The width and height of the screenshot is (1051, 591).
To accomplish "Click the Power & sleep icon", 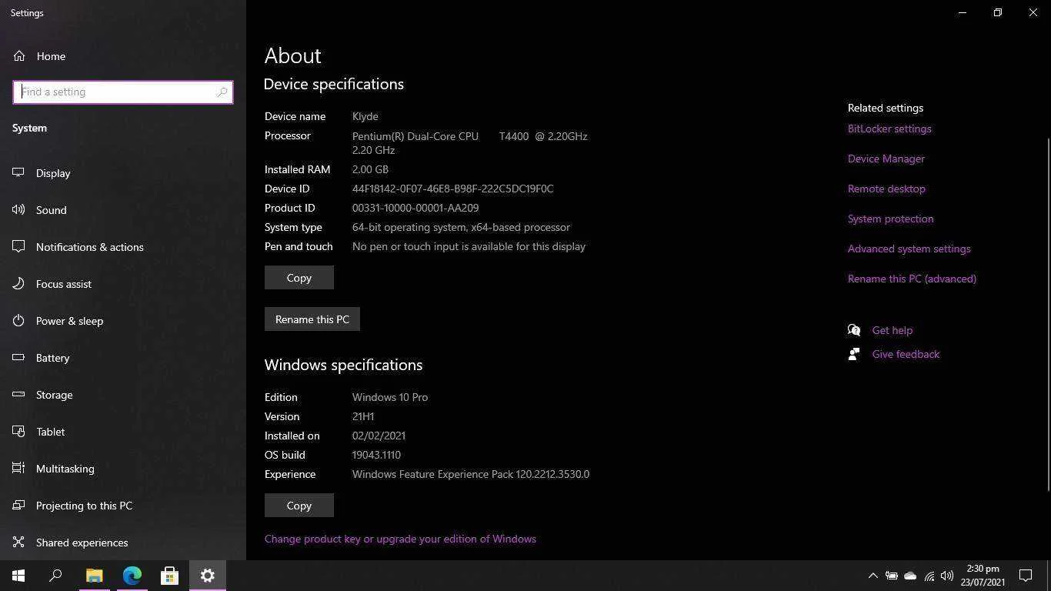I will [18, 321].
